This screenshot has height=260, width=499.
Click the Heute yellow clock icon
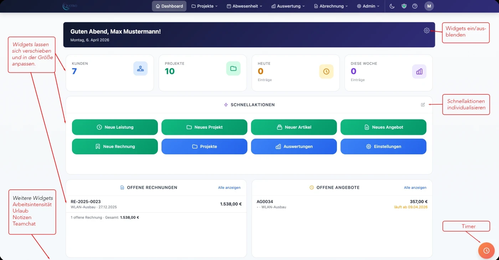pos(326,71)
